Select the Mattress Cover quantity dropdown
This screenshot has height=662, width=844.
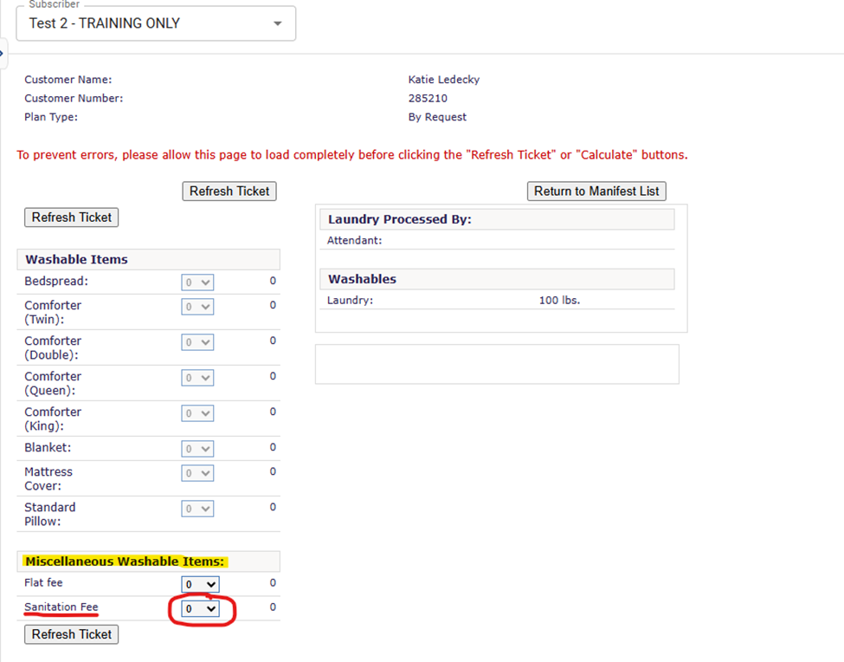tap(197, 473)
